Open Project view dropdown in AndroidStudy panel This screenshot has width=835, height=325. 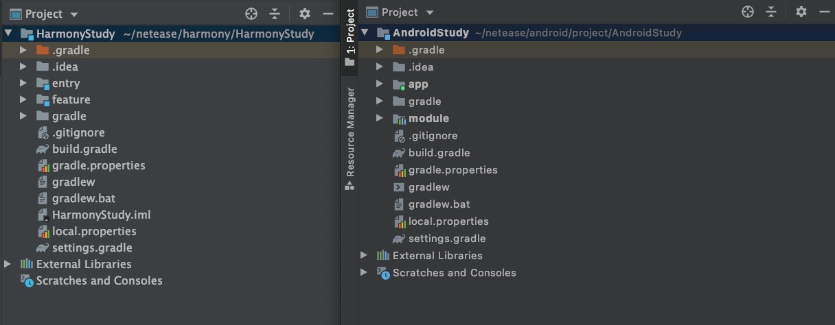click(430, 12)
